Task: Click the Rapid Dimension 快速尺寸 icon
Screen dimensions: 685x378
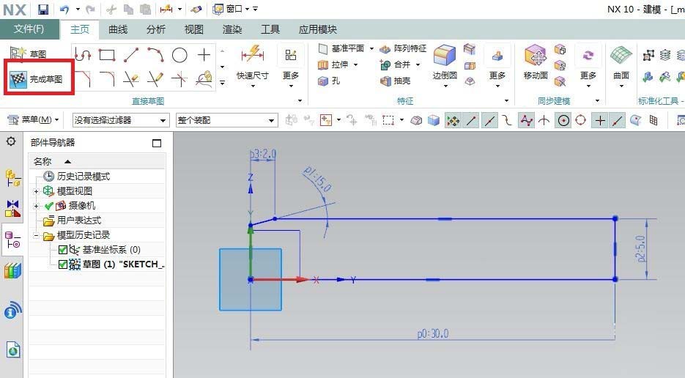Action: point(253,55)
